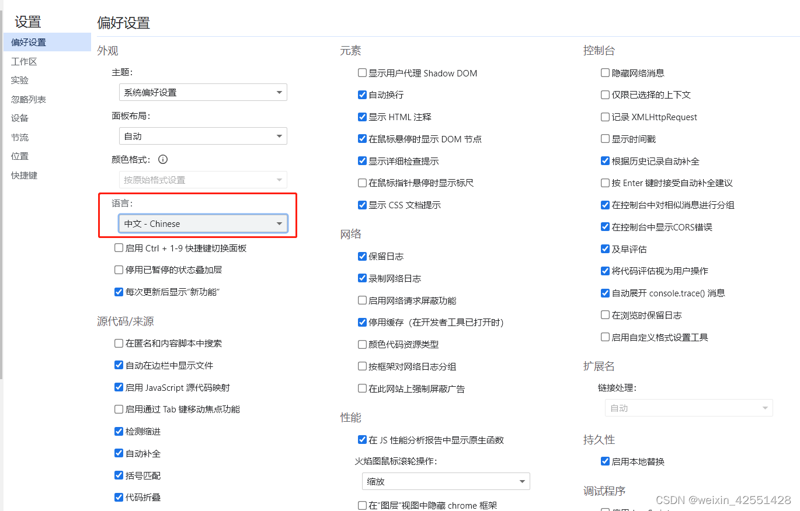The height and width of the screenshot is (511, 800).
Task: Toggle 在鼠标悬停时显示 DOM 节点
Action: coord(362,139)
